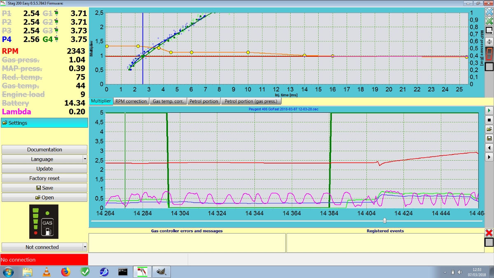Click the green X icon beside the map
The image size is (494, 278).
point(489,21)
